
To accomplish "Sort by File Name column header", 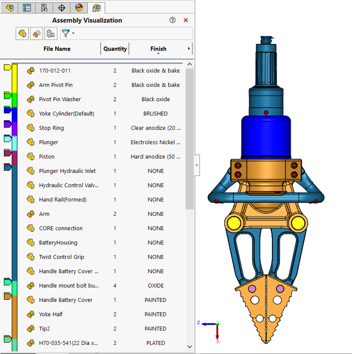I will pyautogui.click(x=57, y=49).
